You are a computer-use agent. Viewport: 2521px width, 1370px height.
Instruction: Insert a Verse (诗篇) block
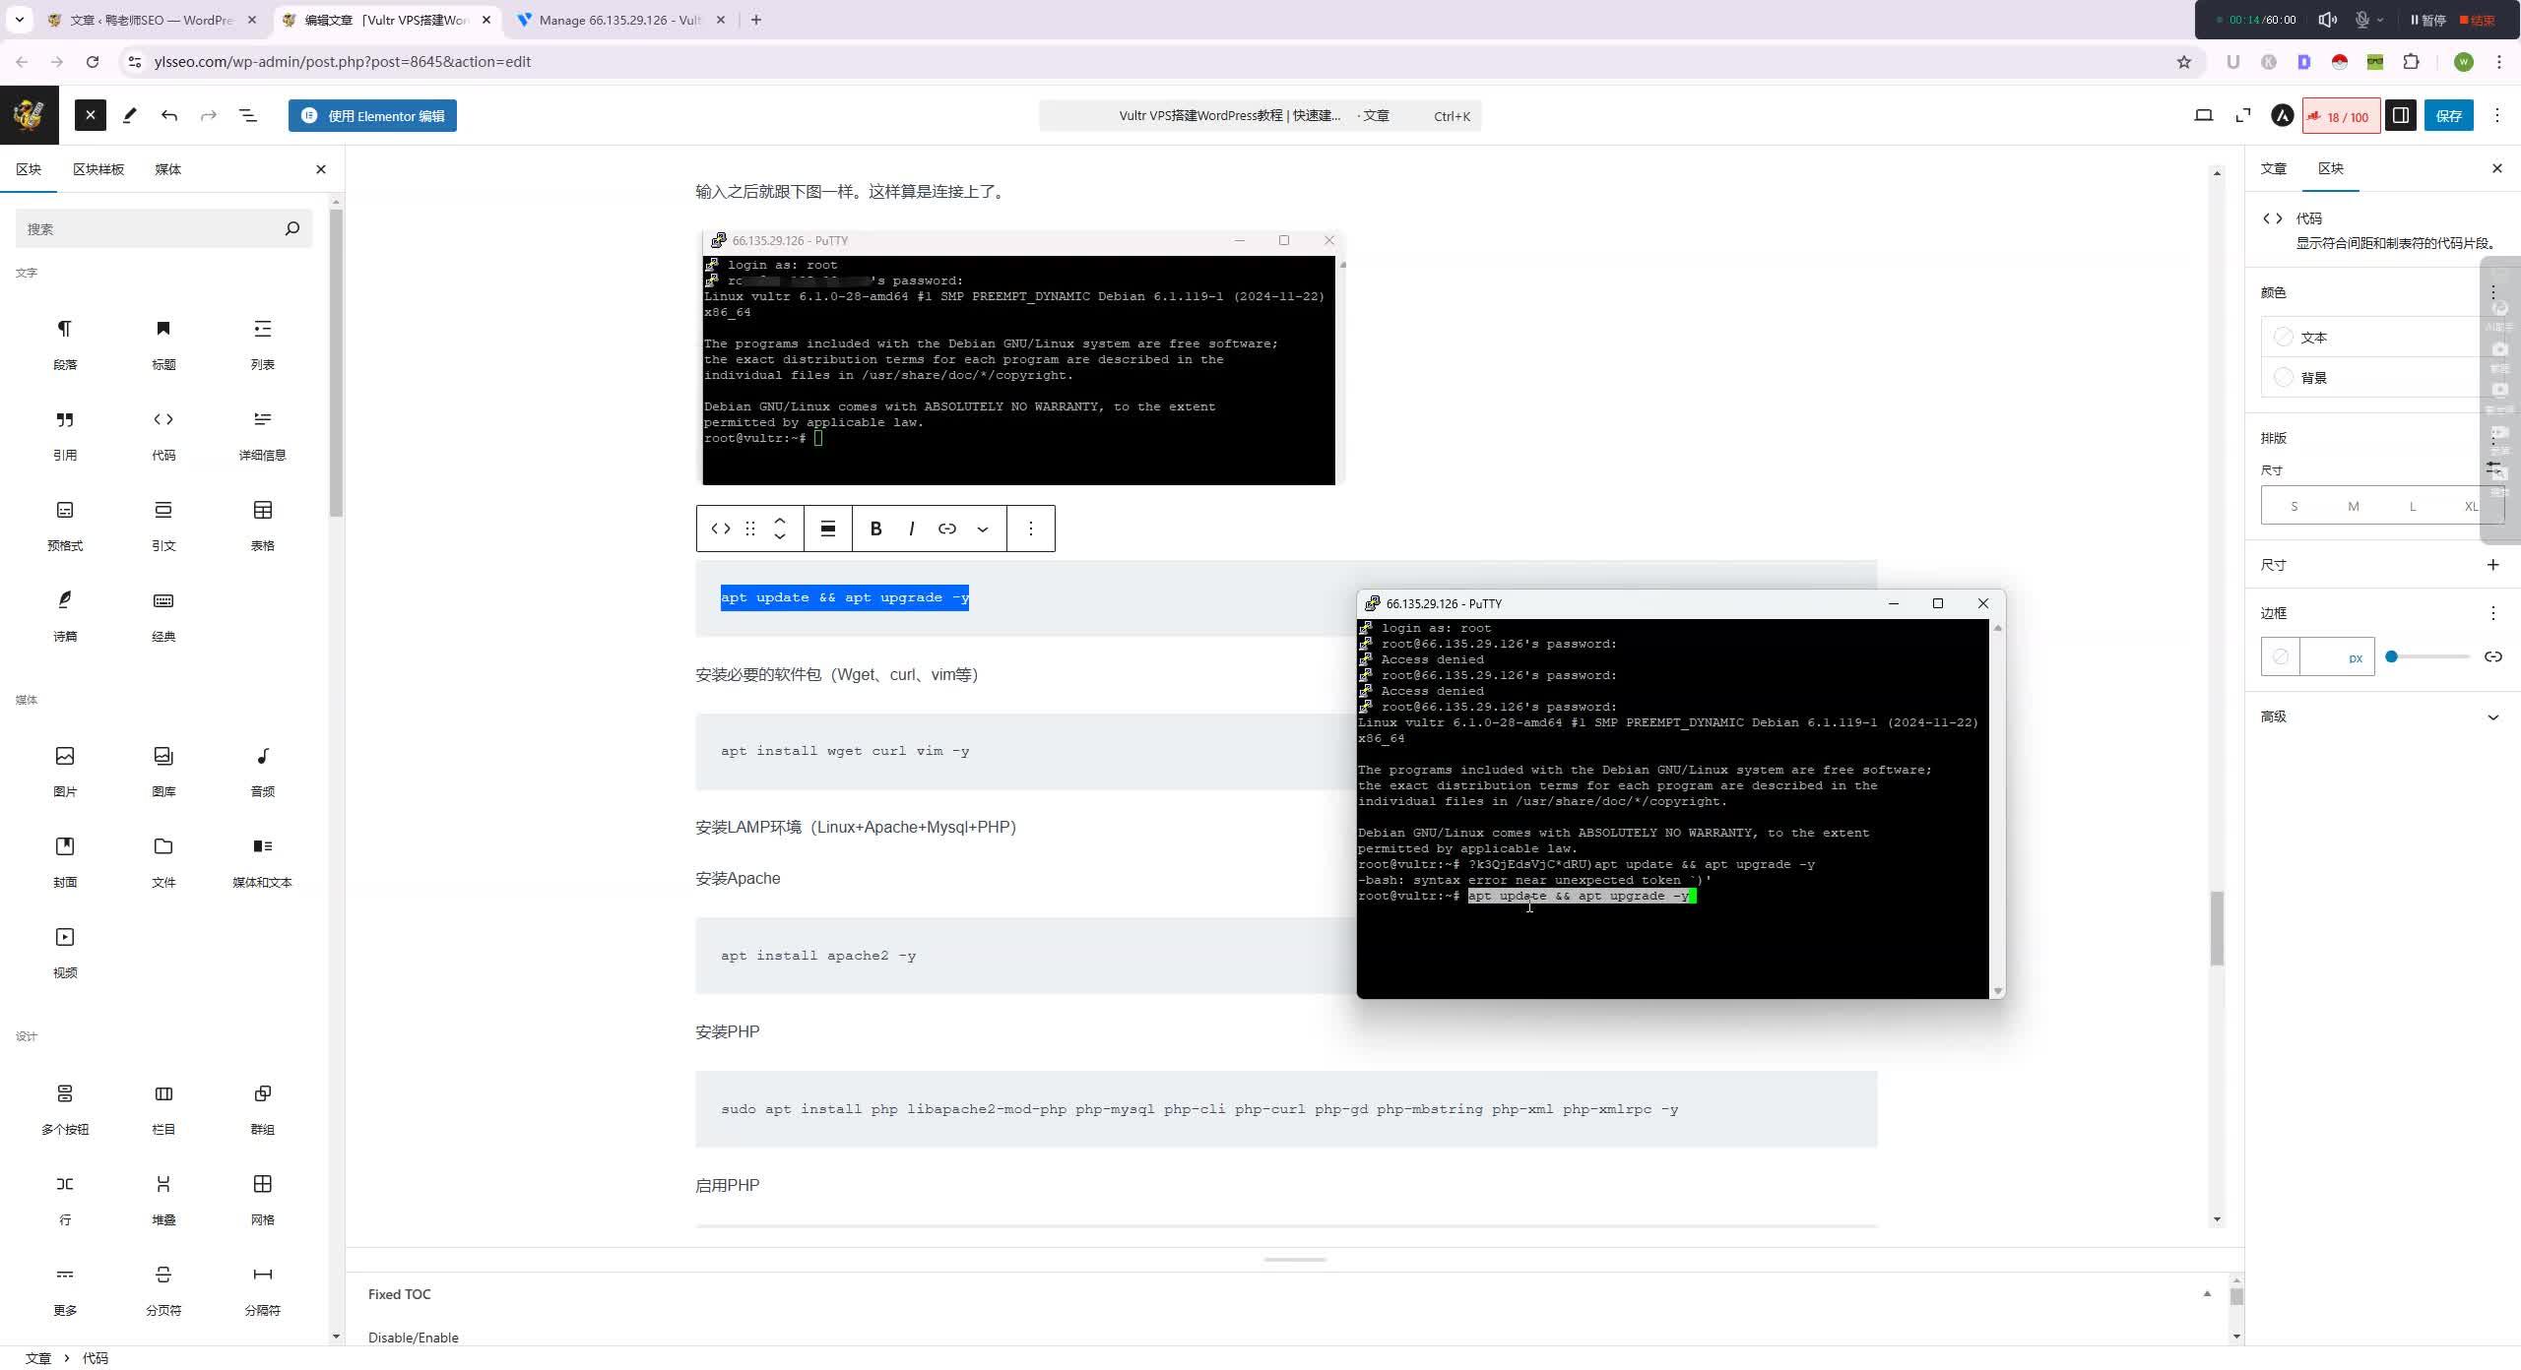(x=65, y=615)
